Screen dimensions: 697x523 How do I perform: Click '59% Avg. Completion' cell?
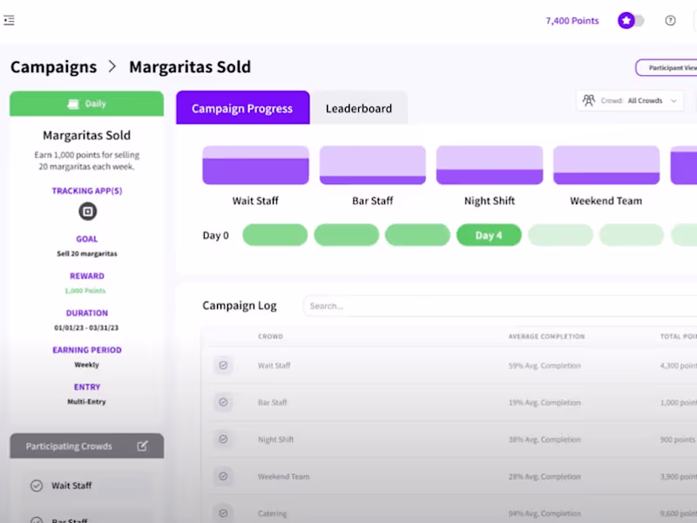point(545,365)
